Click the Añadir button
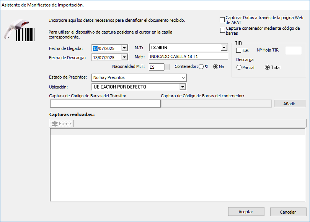This screenshot has width=310, height=222. point(289,104)
